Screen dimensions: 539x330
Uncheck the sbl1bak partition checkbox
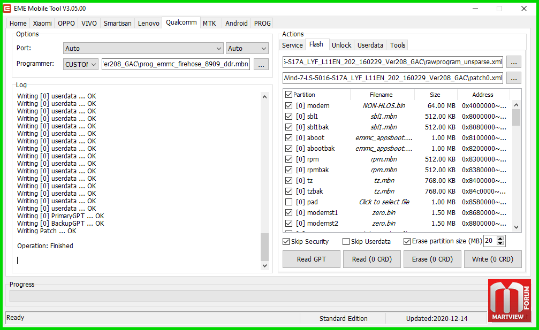(289, 127)
